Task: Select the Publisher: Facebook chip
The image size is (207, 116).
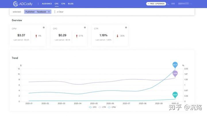Action: 38,12
